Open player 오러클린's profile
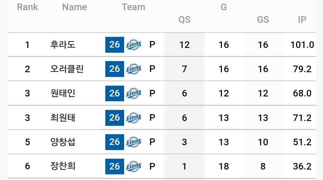The image size is (323, 180). tap(67, 69)
